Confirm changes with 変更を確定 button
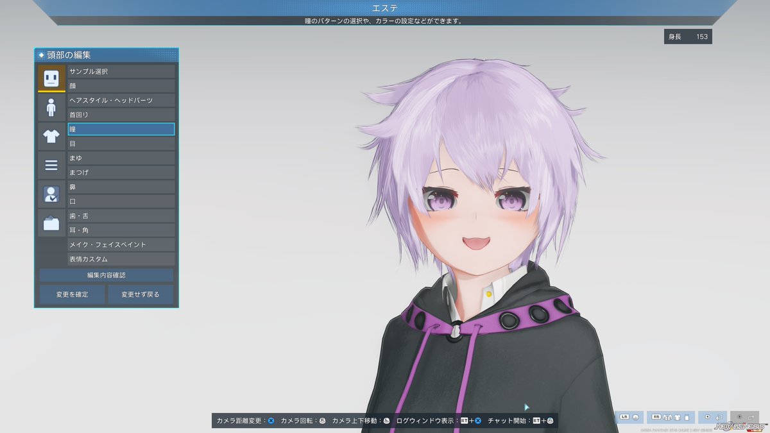The image size is (770, 433). tap(72, 294)
